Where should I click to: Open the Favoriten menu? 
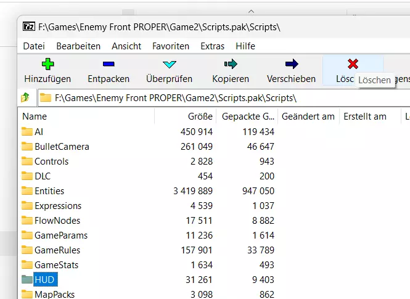click(x=171, y=46)
